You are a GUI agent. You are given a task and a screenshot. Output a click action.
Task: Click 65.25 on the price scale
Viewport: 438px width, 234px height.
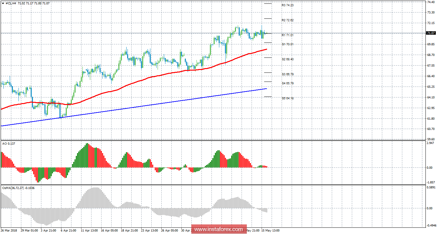431,87
